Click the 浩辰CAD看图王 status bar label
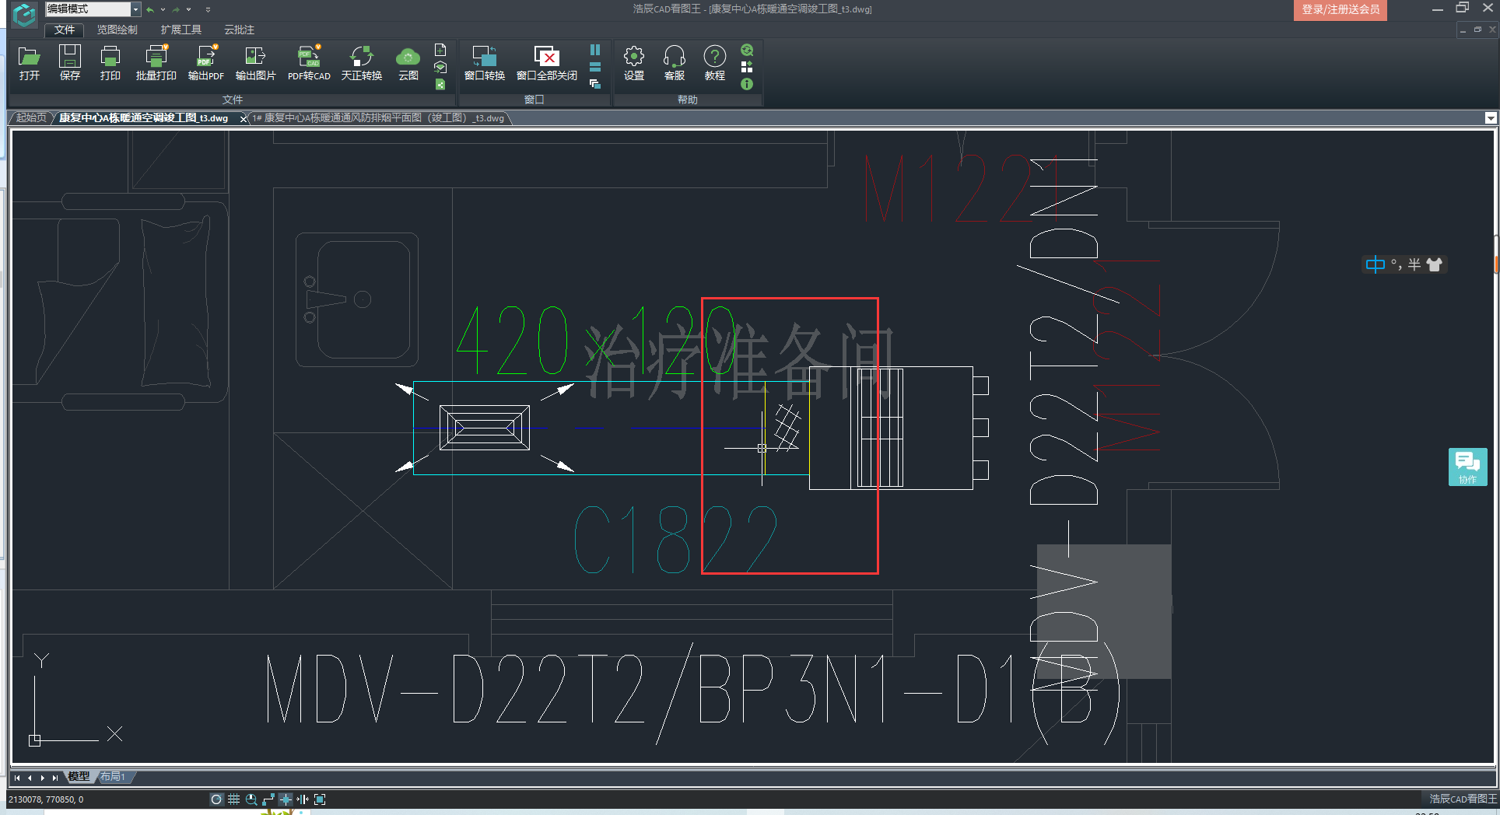1500x815 pixels. tap(1463, 799)
